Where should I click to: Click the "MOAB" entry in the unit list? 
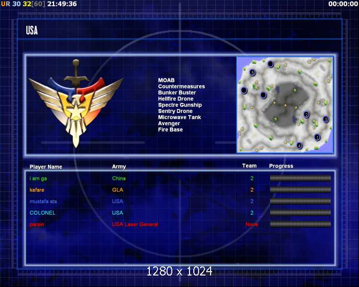[166, 80]
